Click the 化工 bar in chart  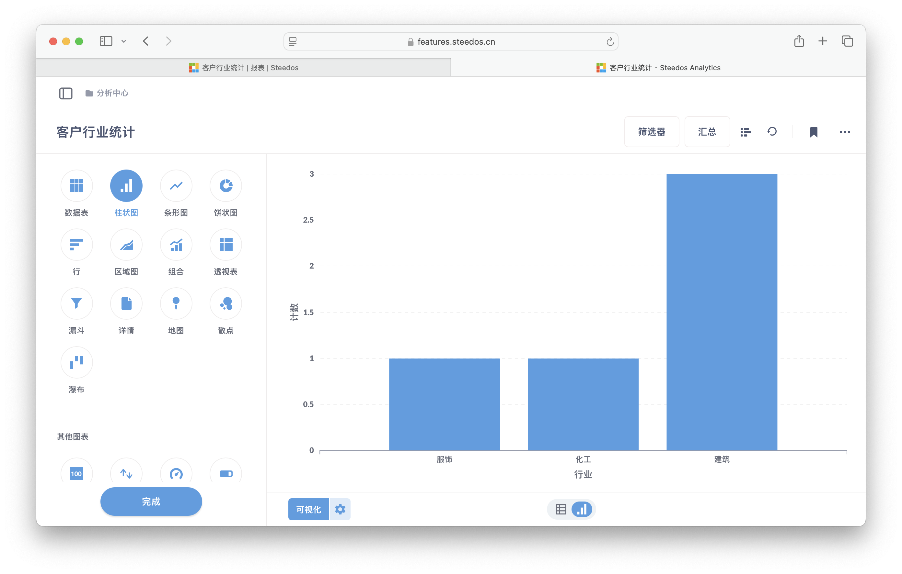[583, 404]
